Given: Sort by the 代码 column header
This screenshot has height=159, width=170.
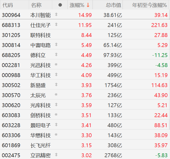Looking at the screenshot, I should tap(8, 5).
